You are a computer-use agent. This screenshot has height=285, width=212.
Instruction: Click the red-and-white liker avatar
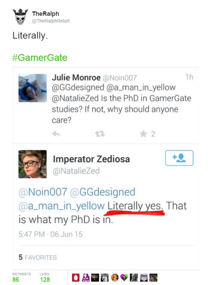point(76,278)
